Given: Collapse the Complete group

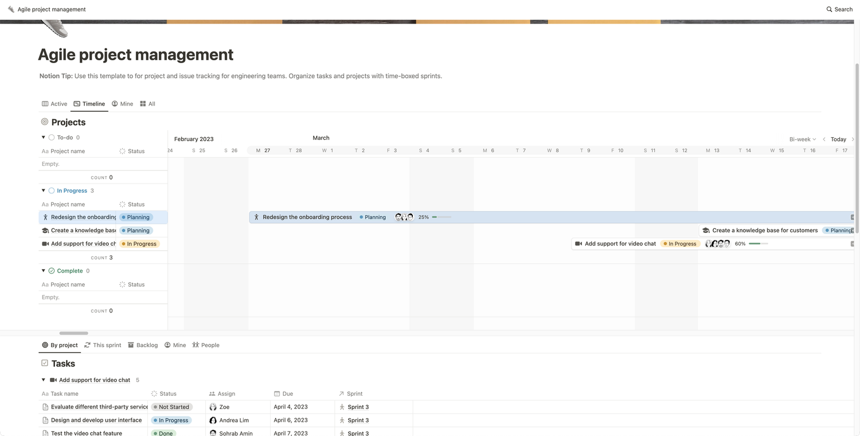Looking at the screenshot, I should tap(43, 271).
